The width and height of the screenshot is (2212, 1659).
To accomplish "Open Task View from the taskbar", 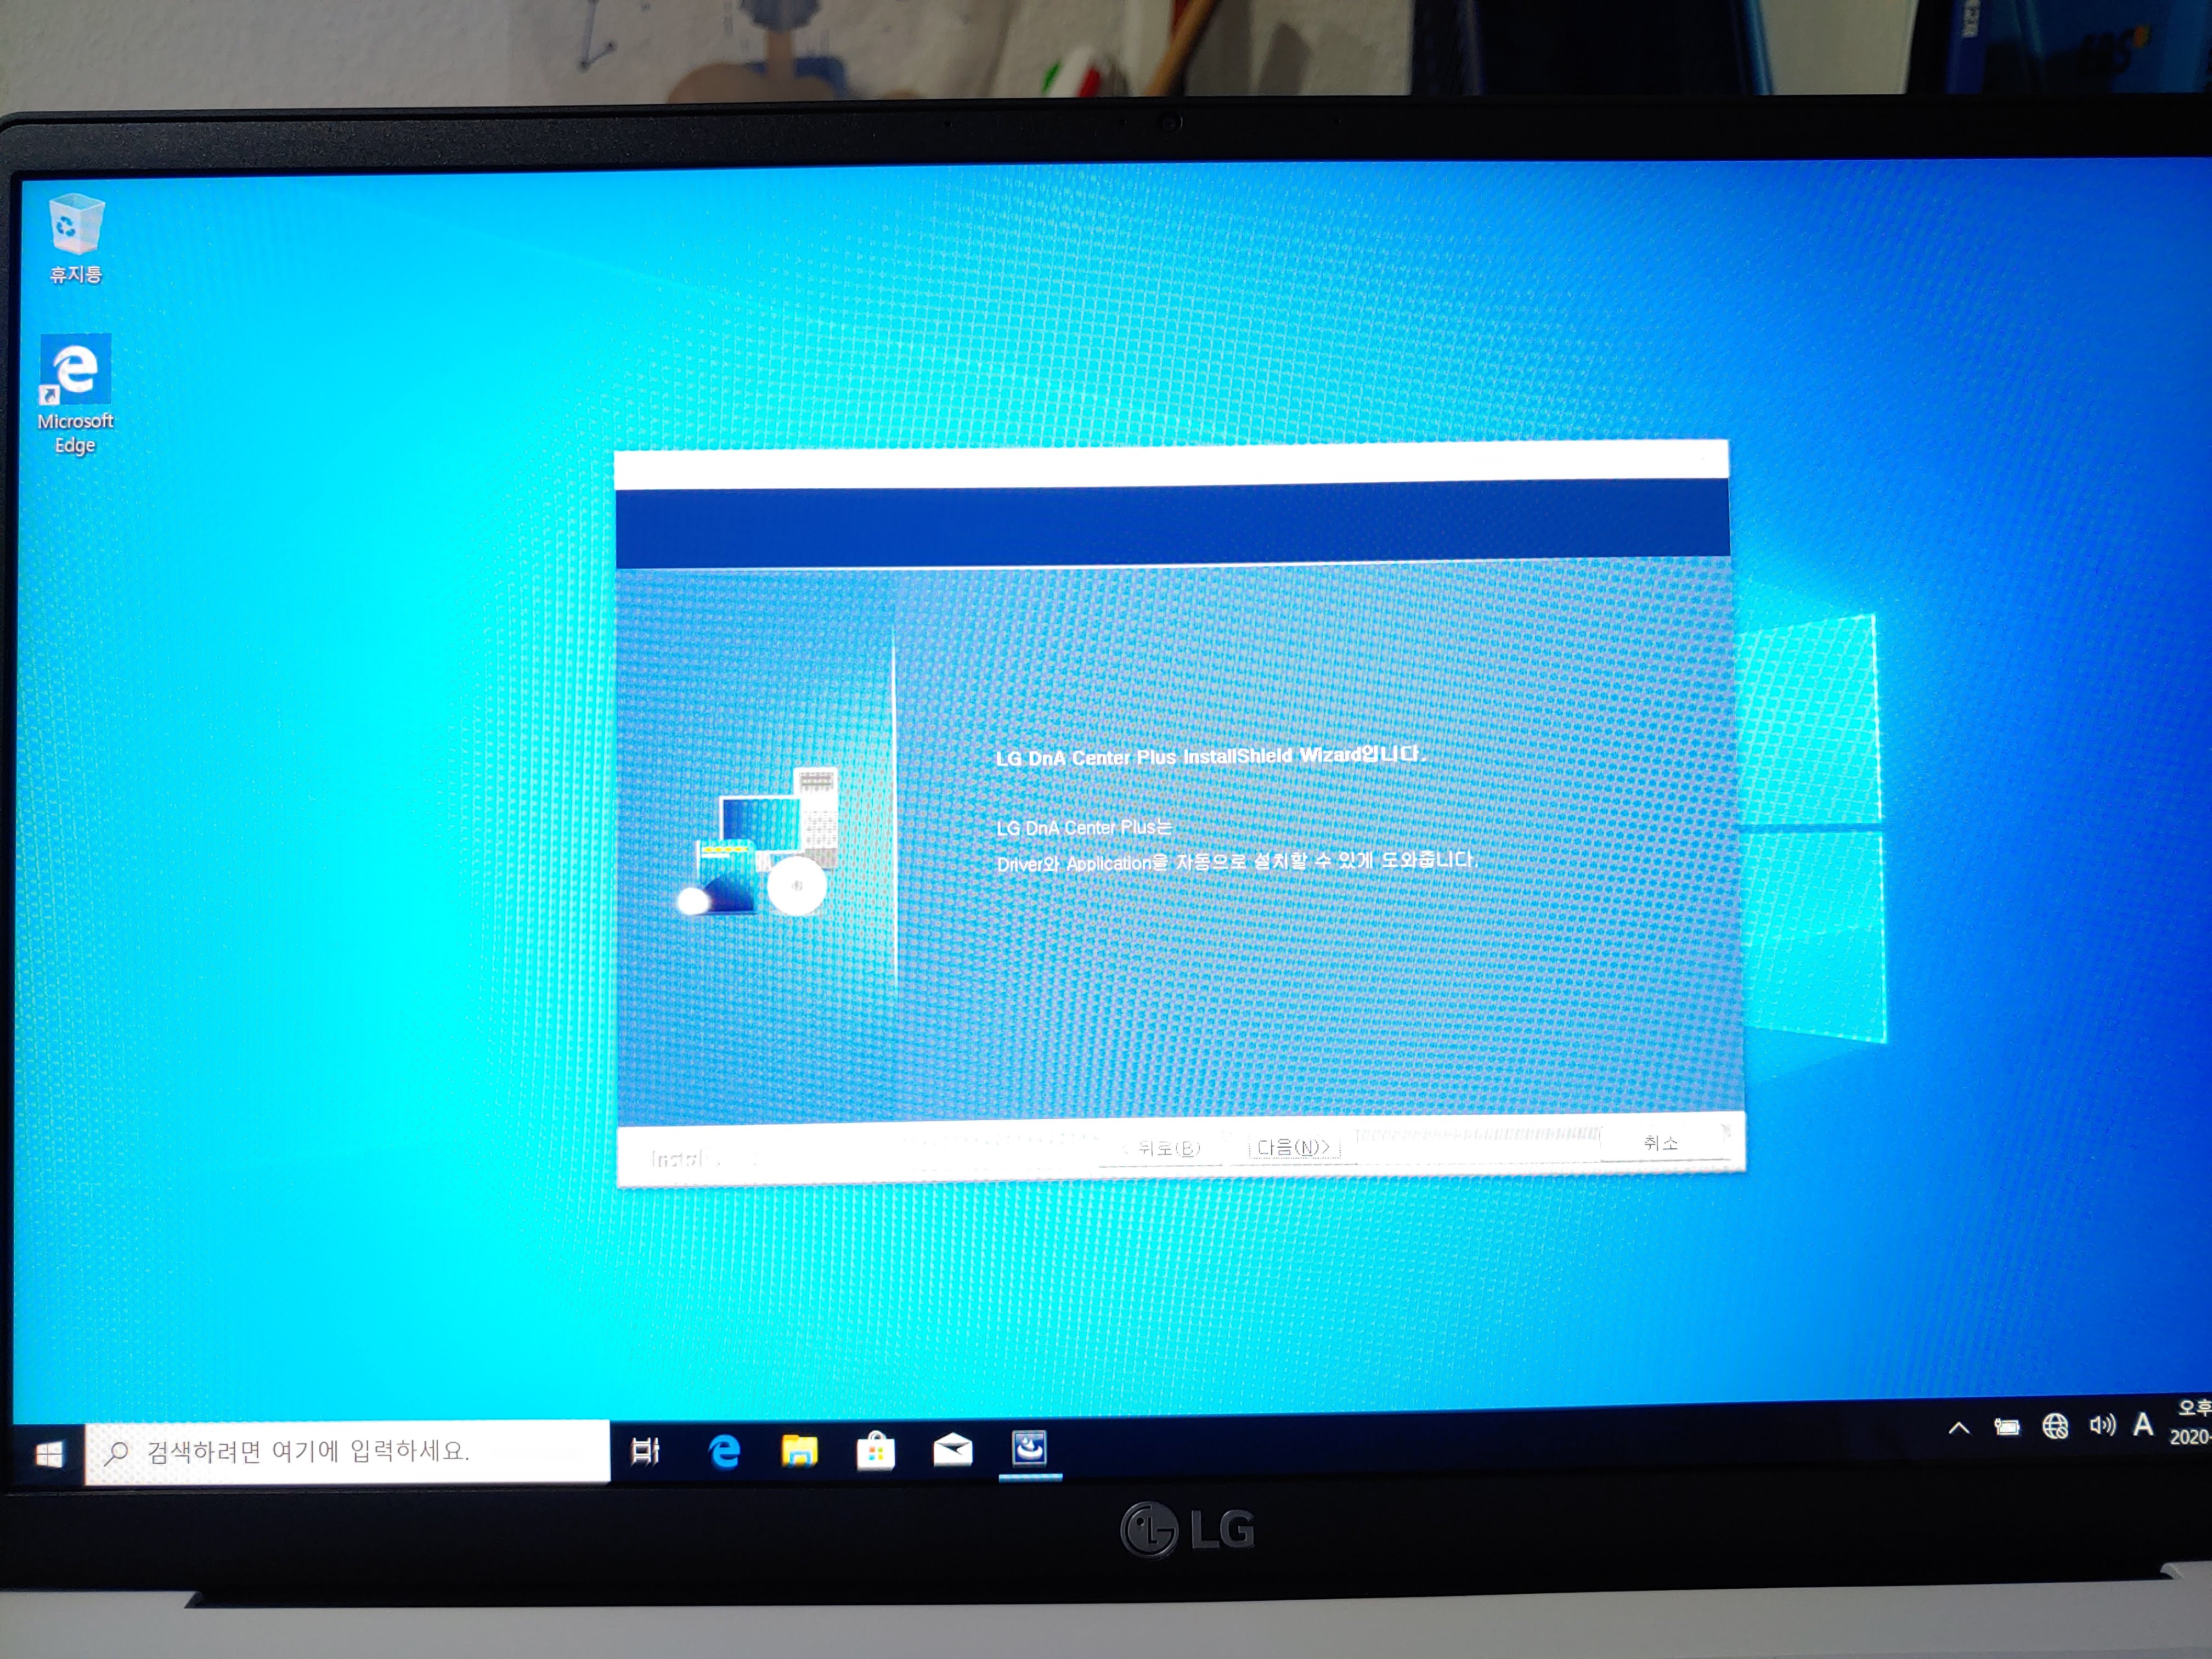I will point(645,1450).
